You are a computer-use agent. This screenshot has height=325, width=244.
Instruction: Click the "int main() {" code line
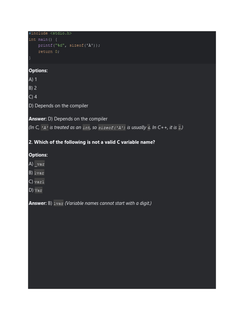pos(43,39)
